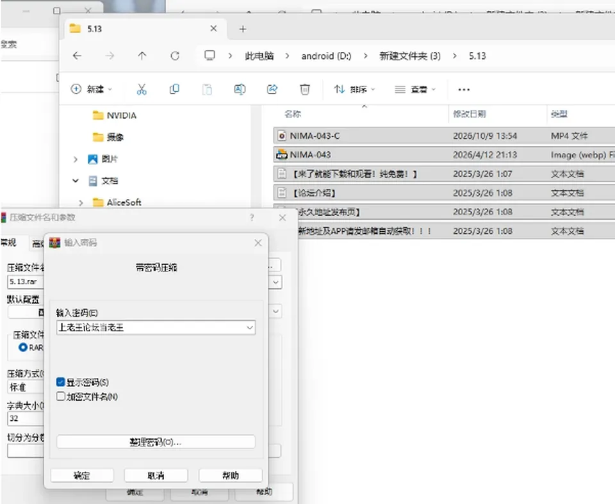Click the 整理密码(O)... button

tap(156, 442)
